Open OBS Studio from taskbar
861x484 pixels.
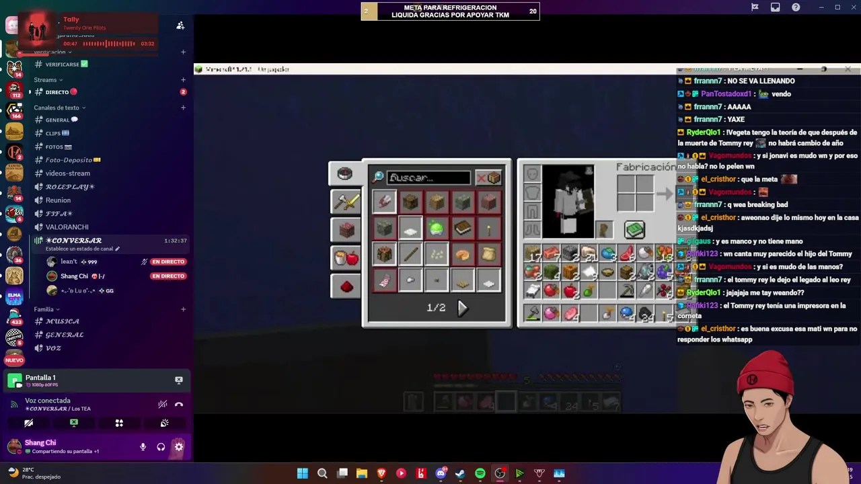click(500, 473)
